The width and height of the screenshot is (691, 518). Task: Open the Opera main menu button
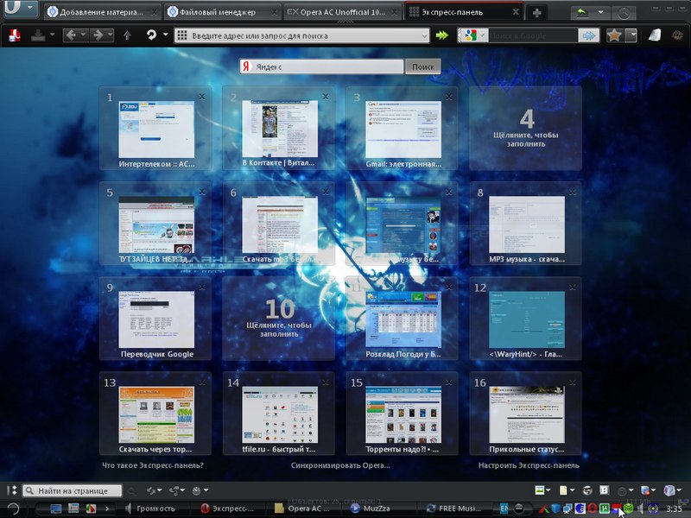20,8
